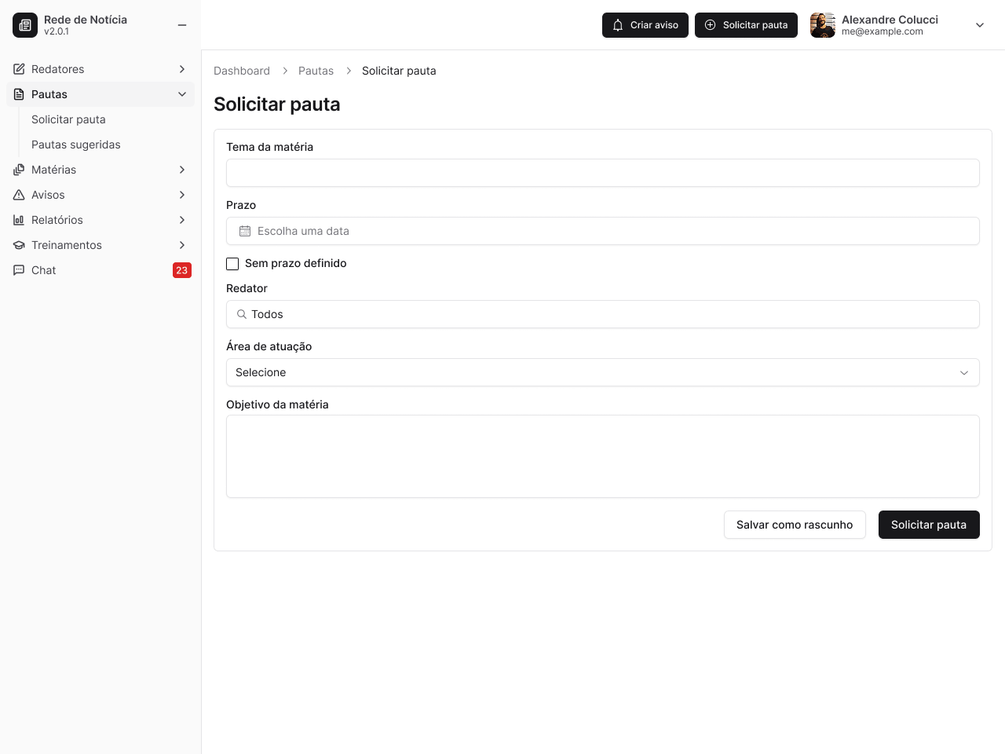Open Relatórios via the chart icon
Viewport: 1005px width, 754px height.
(19, 220)
